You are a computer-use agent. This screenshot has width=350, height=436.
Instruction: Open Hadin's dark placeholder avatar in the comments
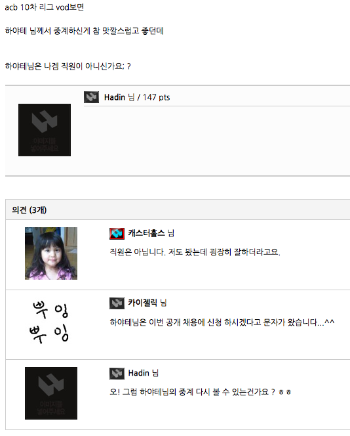[51, 393]
